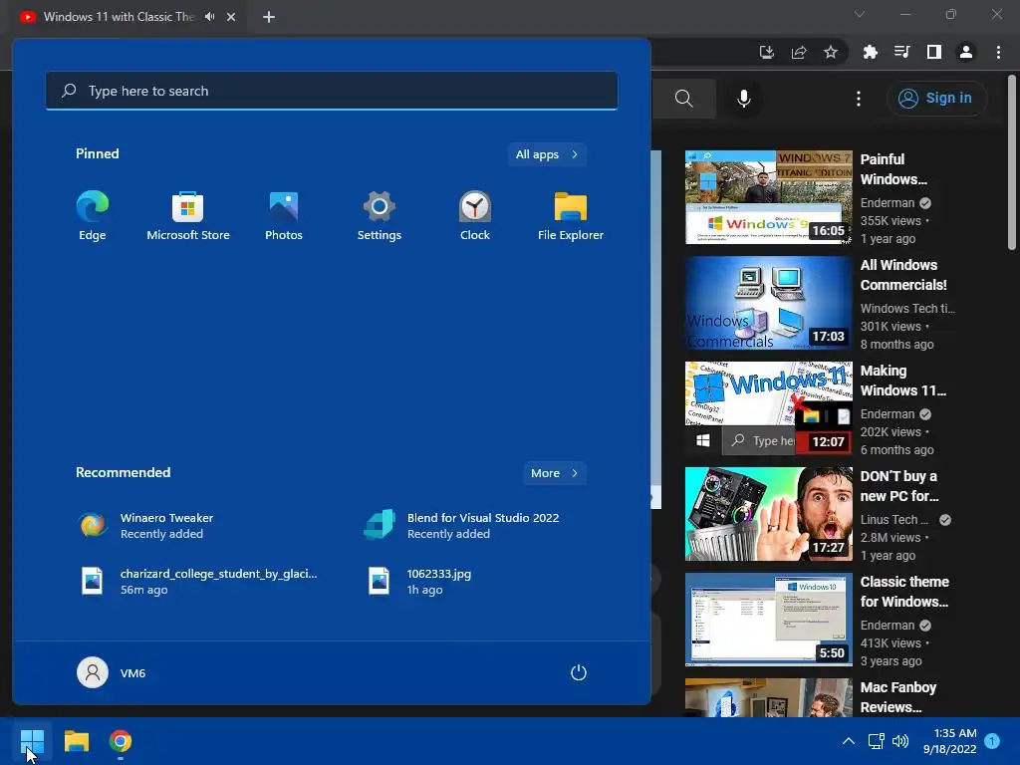Image resolution: width=1020 pixels, height=765 pixels.
Task: Open the Clock app
Action: (475, 216)
